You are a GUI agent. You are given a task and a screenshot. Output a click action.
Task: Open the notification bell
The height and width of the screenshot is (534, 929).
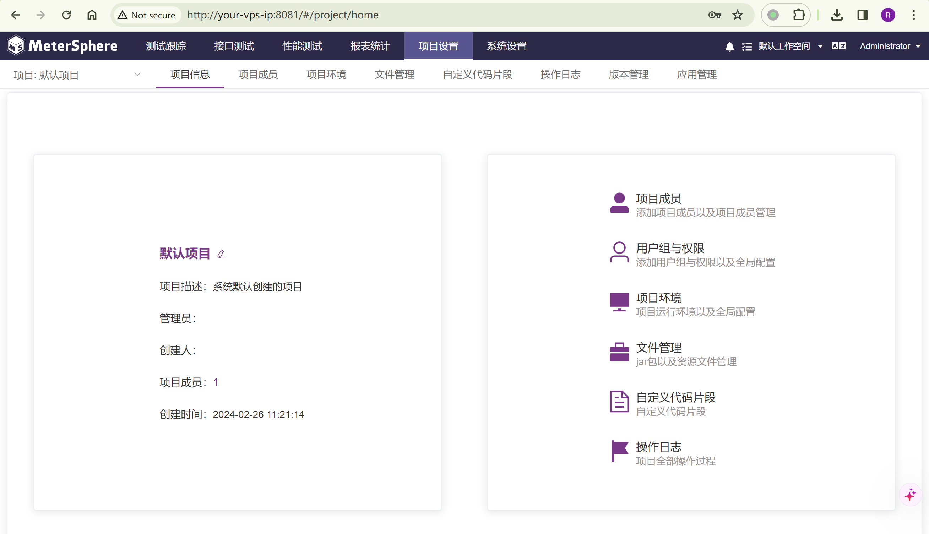(729, 47)
